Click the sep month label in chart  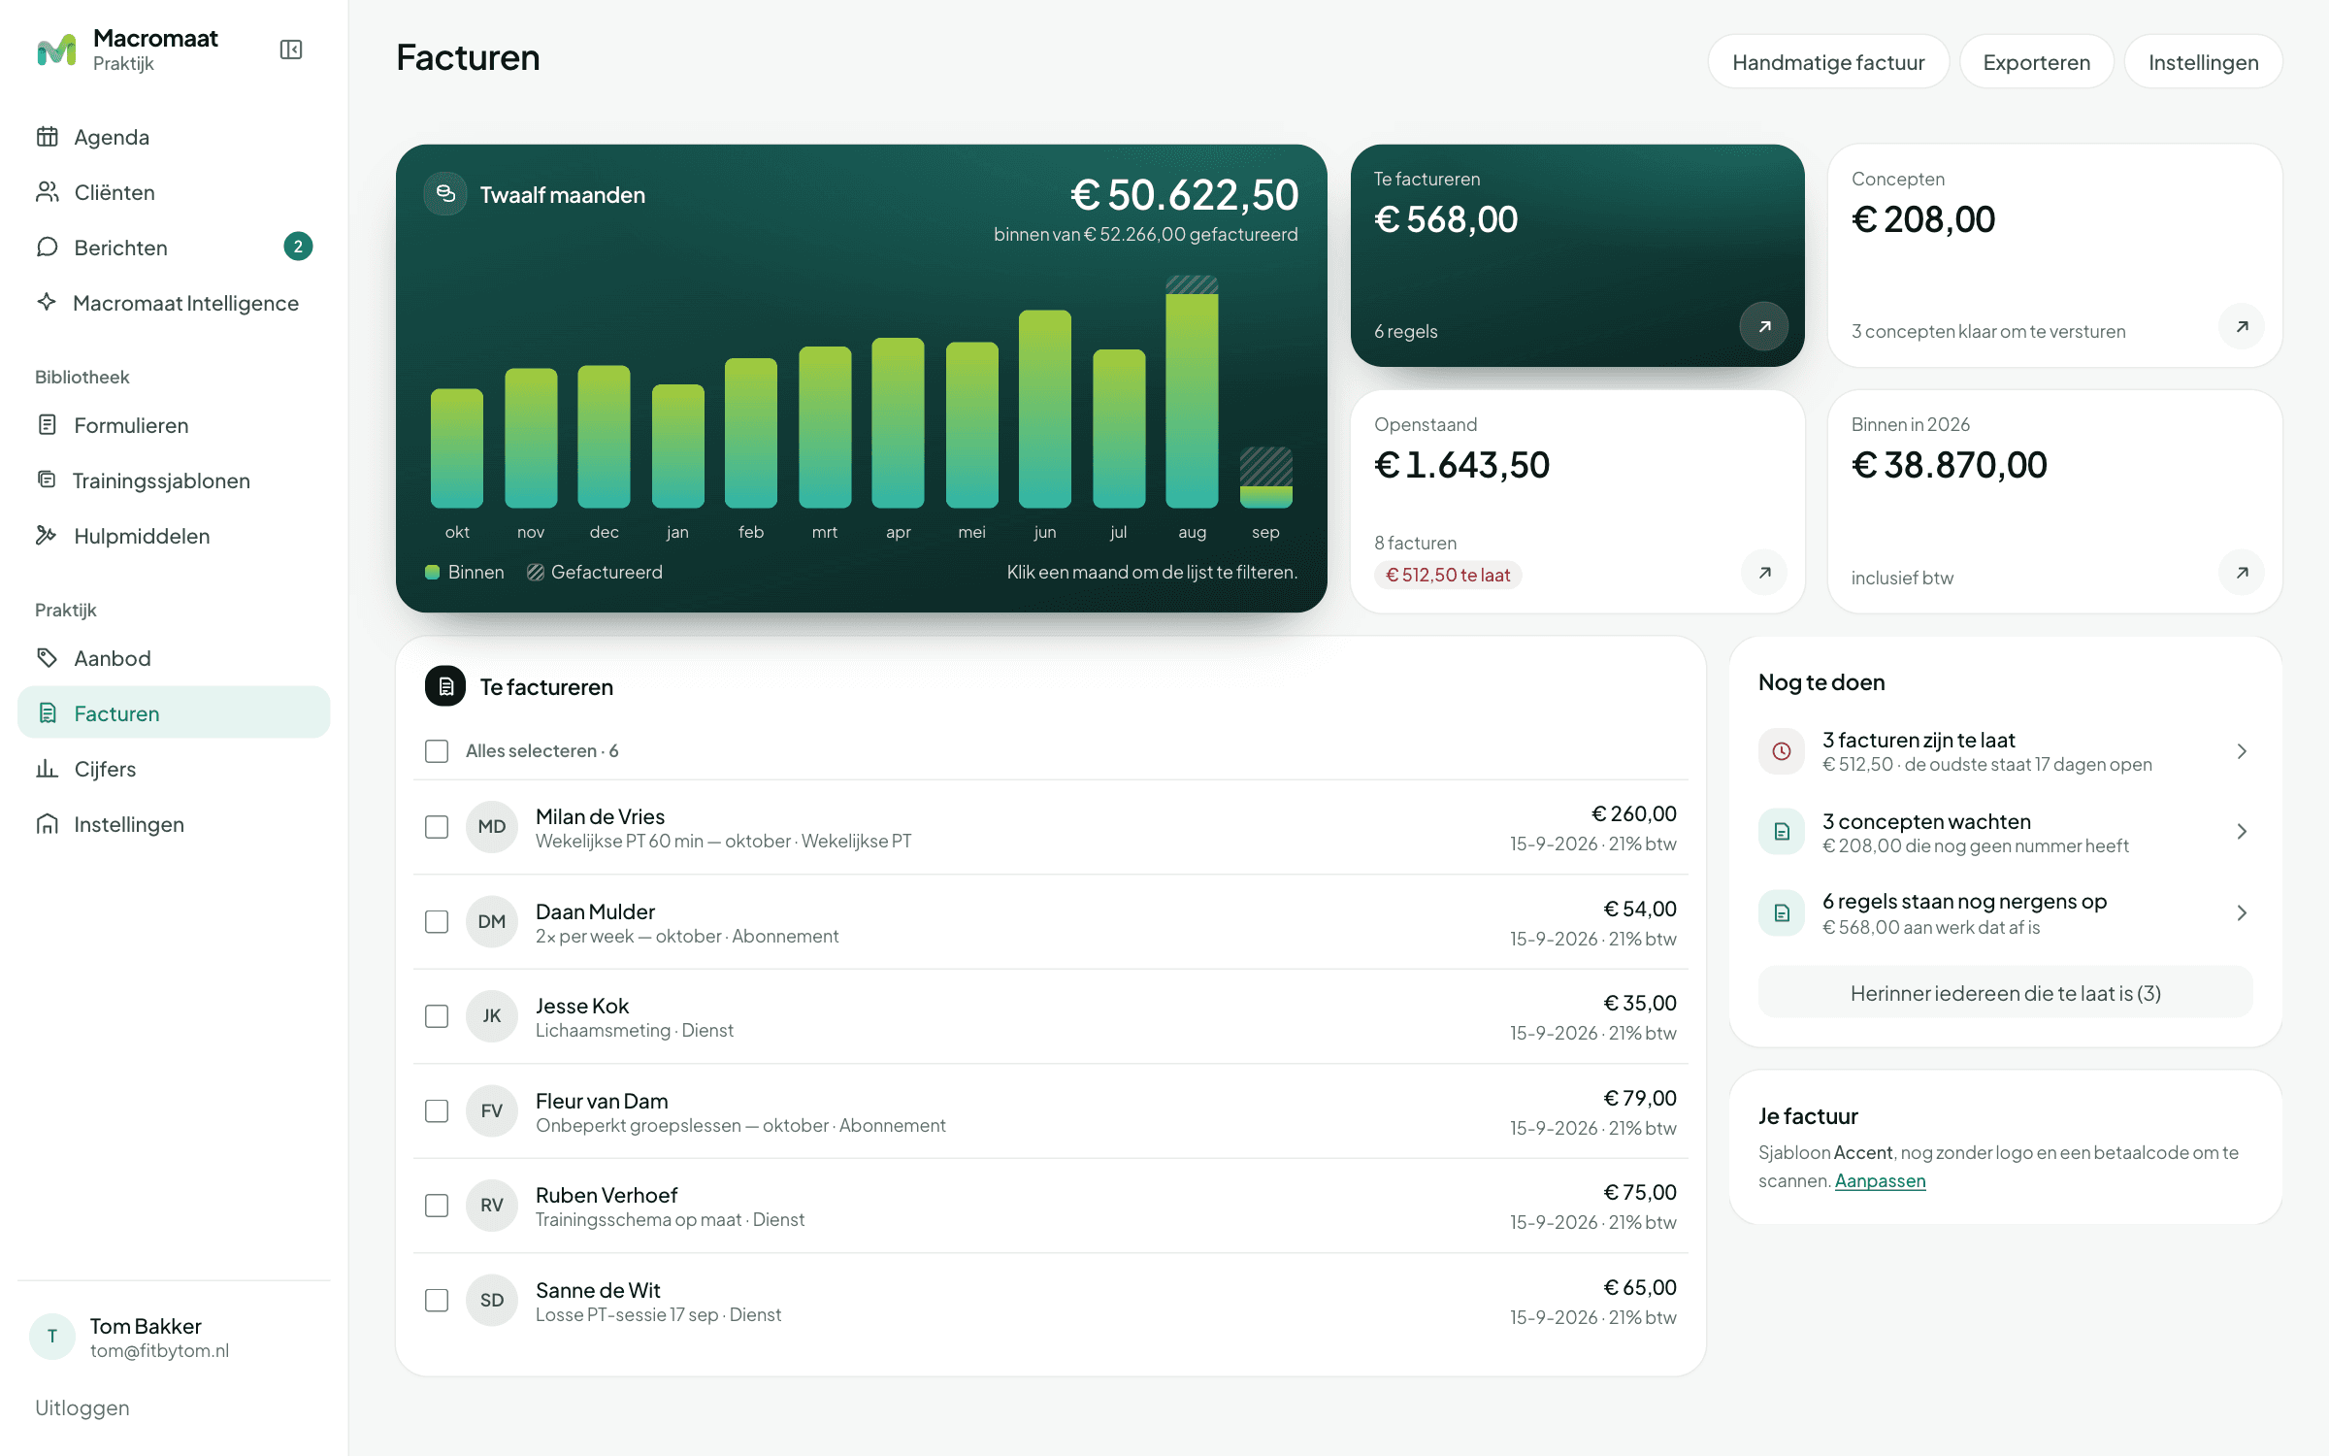1265,532
